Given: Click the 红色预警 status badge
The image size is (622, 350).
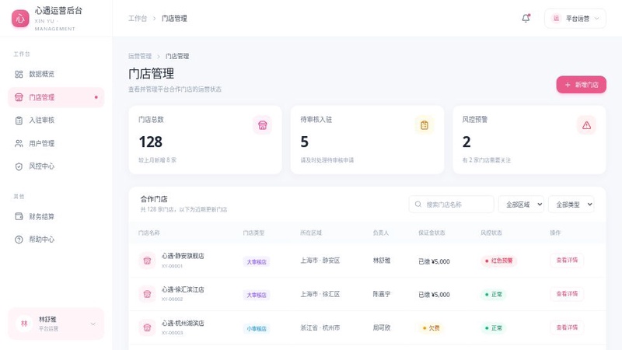Looking at the screenshot, I should click(x=498, y=261).
